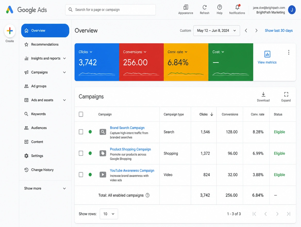Go to next date range
The image size is (301, 227).
click(256, 30)
